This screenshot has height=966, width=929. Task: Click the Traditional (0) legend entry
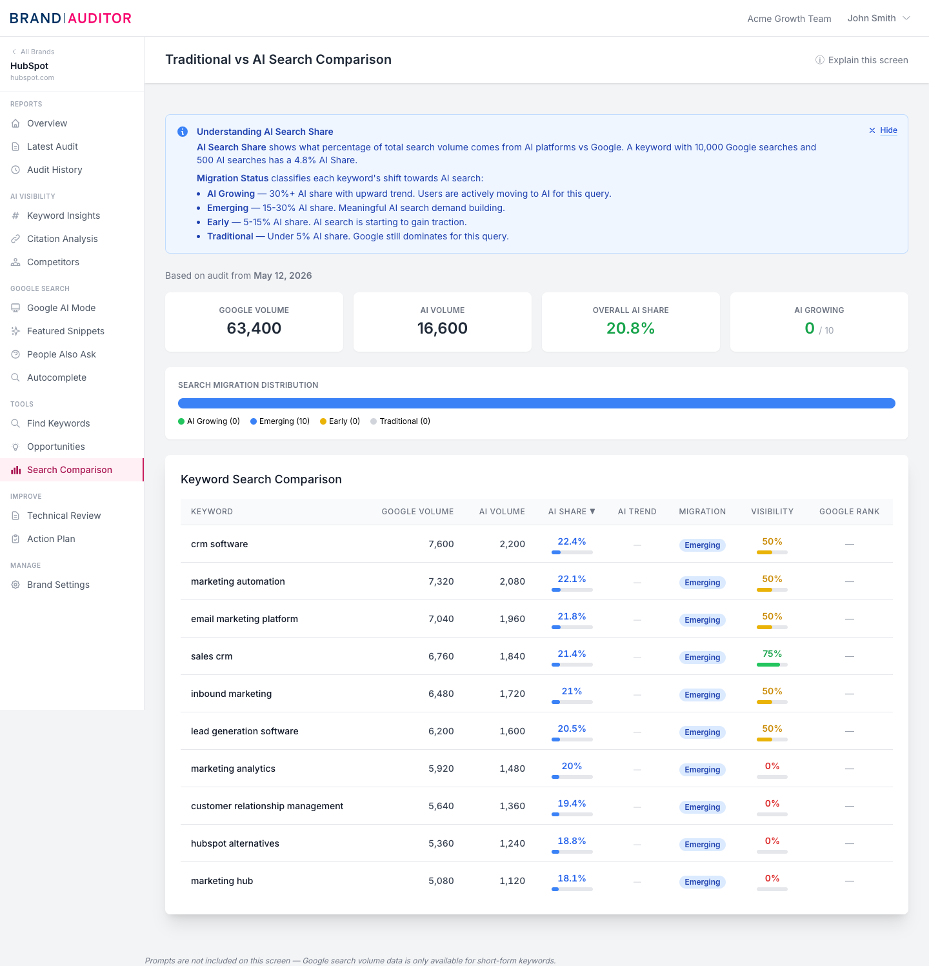(401, 421)
